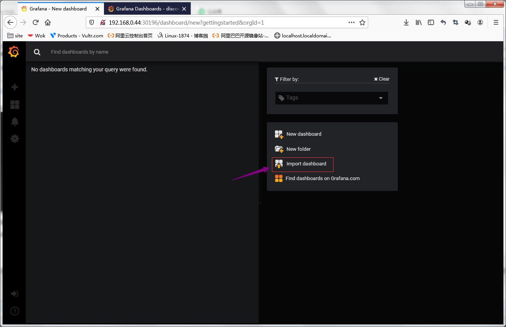Click the insecure connection lock icon
The image size is (506, 327).
103,22
